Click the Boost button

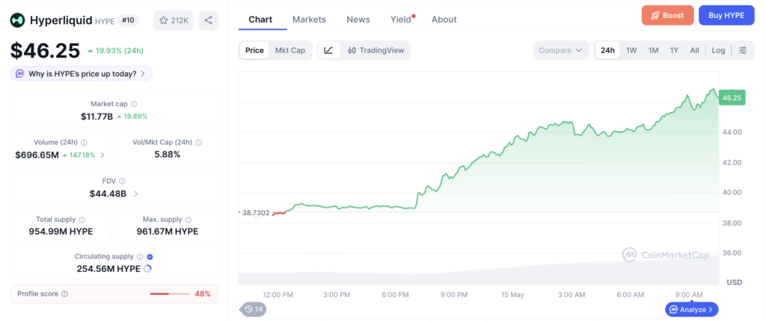[x=668, y=15]
